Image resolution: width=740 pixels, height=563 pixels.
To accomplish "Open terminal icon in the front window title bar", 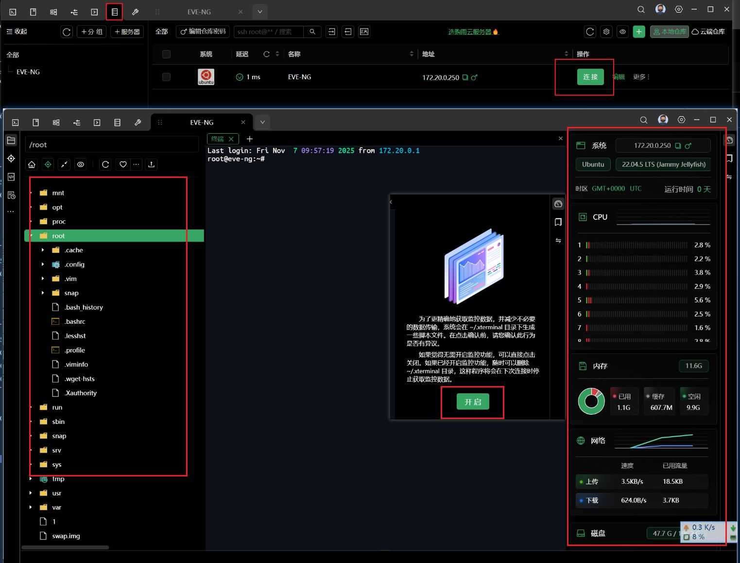I will (x=16, y=123).
